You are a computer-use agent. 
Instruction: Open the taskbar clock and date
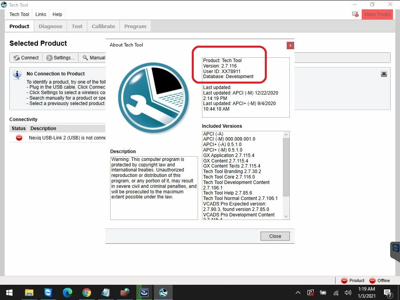click(x=366, y=292)
